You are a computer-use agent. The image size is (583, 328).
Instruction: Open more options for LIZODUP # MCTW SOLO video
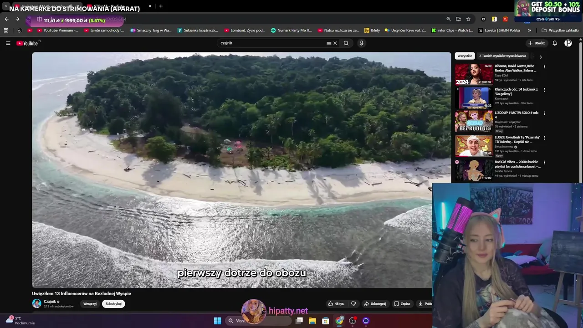[x=544, y=113]
